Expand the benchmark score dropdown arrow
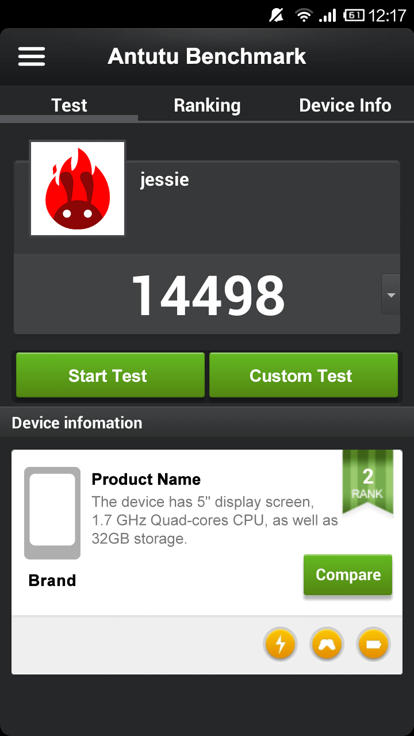The height and width of the screenshot is (736, 414). pos(390,294)
